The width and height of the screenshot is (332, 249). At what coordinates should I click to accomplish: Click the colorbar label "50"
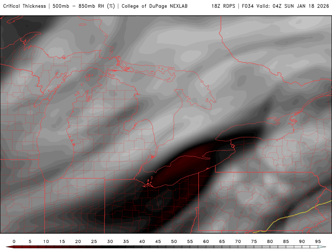point(174,242)
